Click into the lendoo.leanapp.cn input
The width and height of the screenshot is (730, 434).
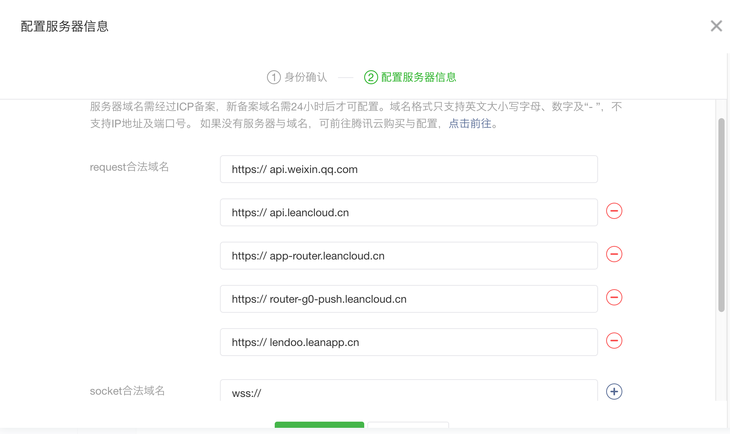coord(409,342)
